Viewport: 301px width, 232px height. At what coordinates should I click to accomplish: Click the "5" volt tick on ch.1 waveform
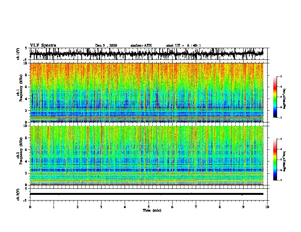pos(26,48)
